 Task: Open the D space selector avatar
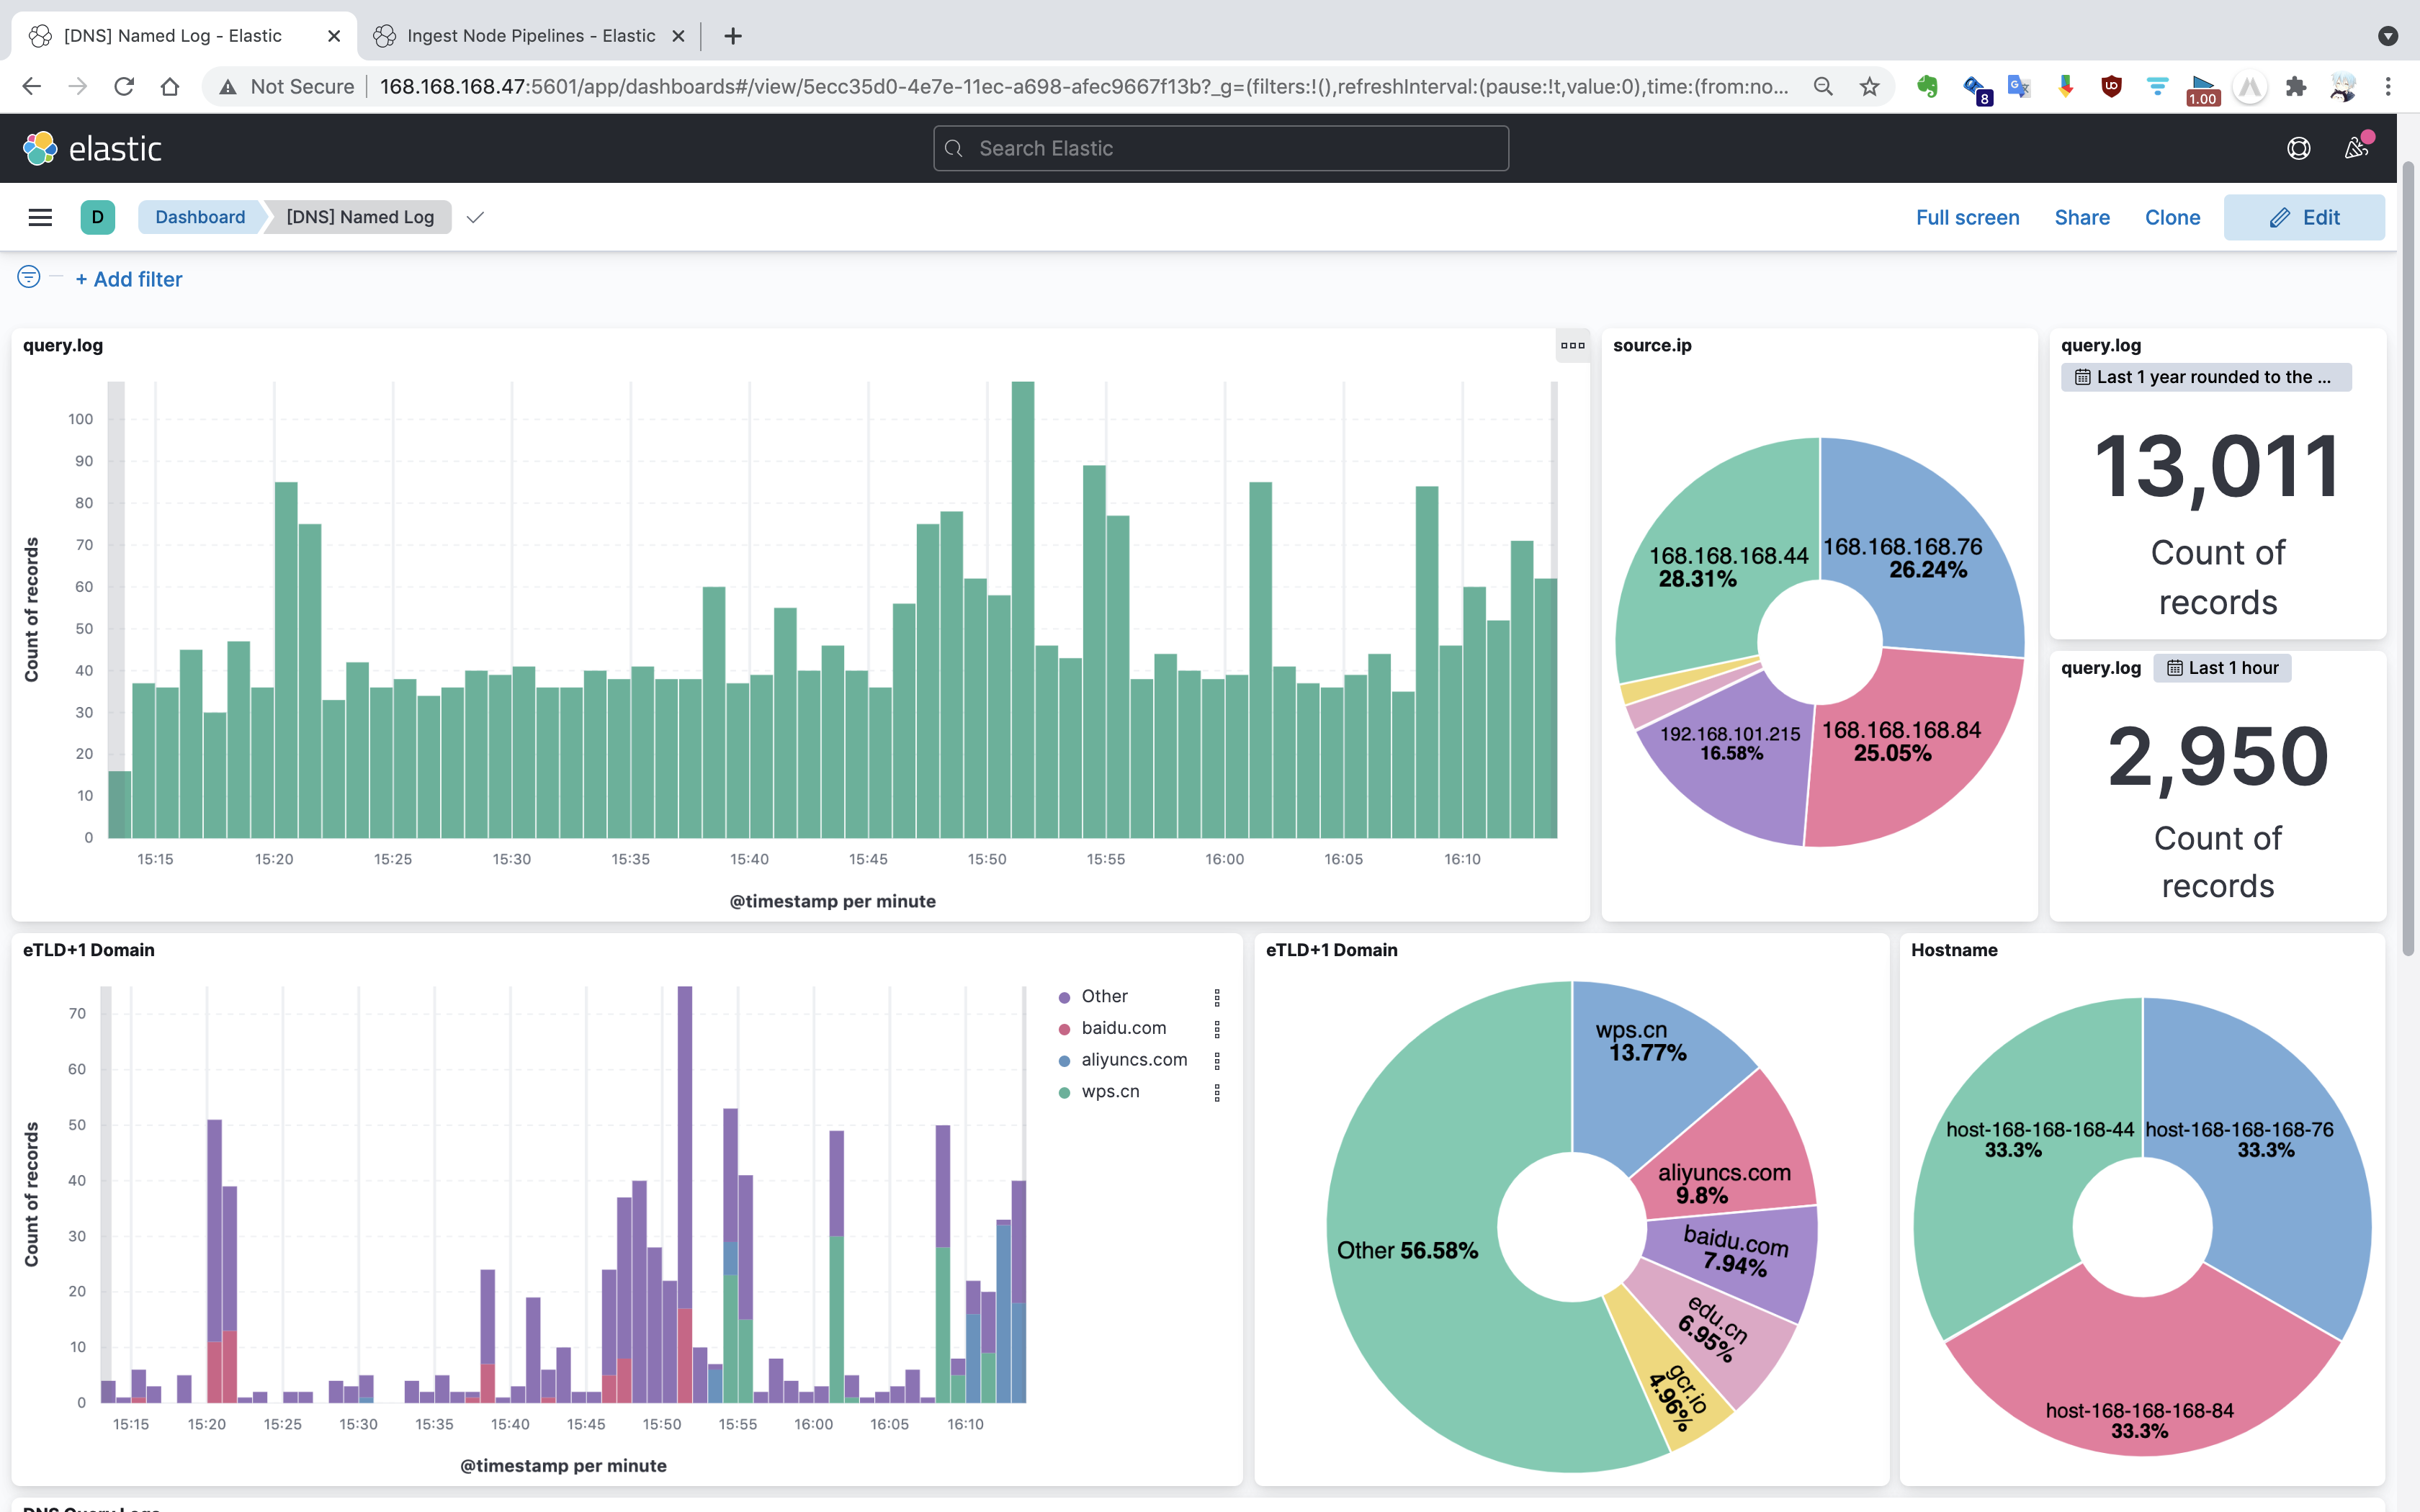click(x=97, y=217)
